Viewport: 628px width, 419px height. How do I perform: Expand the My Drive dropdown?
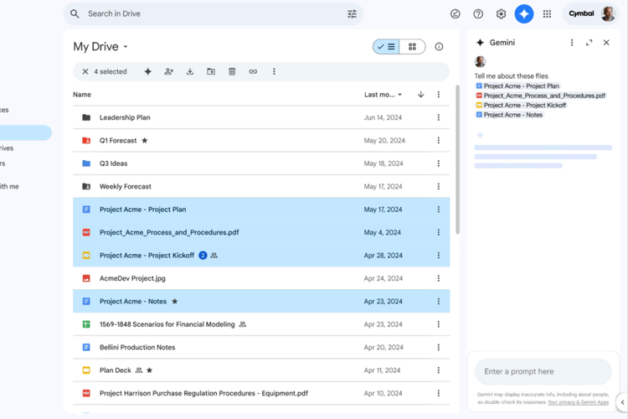(126, 47)
